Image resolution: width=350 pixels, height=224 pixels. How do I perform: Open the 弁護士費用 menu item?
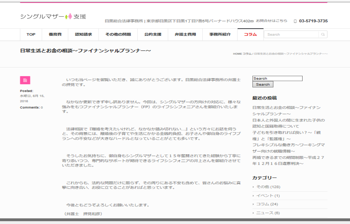tap(185, 34)
